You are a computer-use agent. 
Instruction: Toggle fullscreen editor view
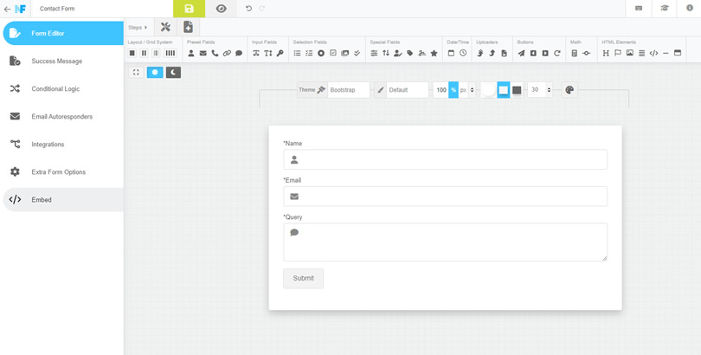pyautogui.click(x=136, y=73)
